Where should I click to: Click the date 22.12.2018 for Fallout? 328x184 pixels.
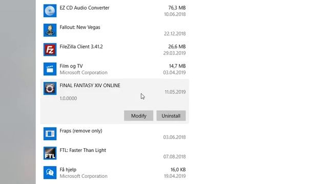(175, 34)
